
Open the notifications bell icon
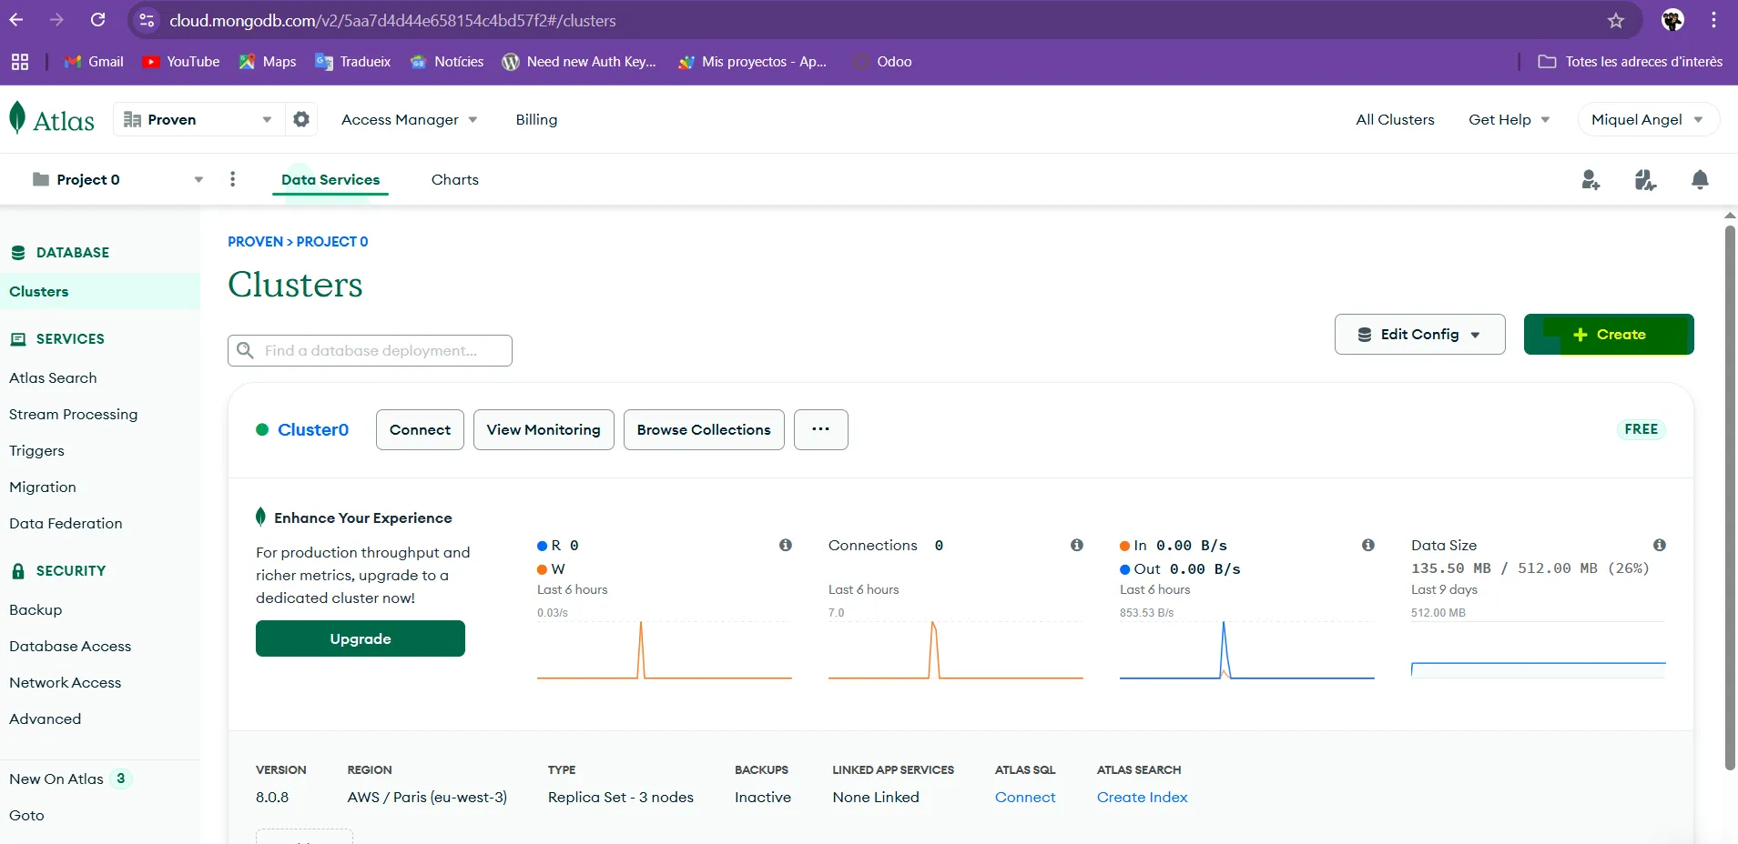point(1699,180)
